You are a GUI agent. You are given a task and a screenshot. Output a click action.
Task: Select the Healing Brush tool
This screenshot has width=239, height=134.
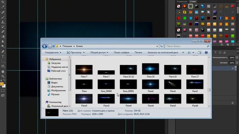click(3, 12)
